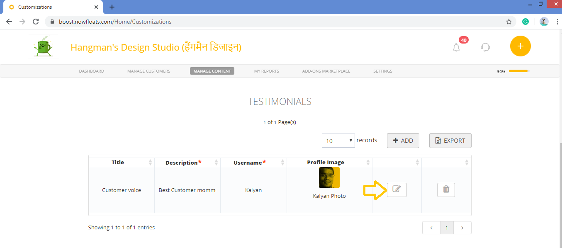Open a new browser tab
The height and width of the screenshot is (248, 562).
(x=112, y=7)
